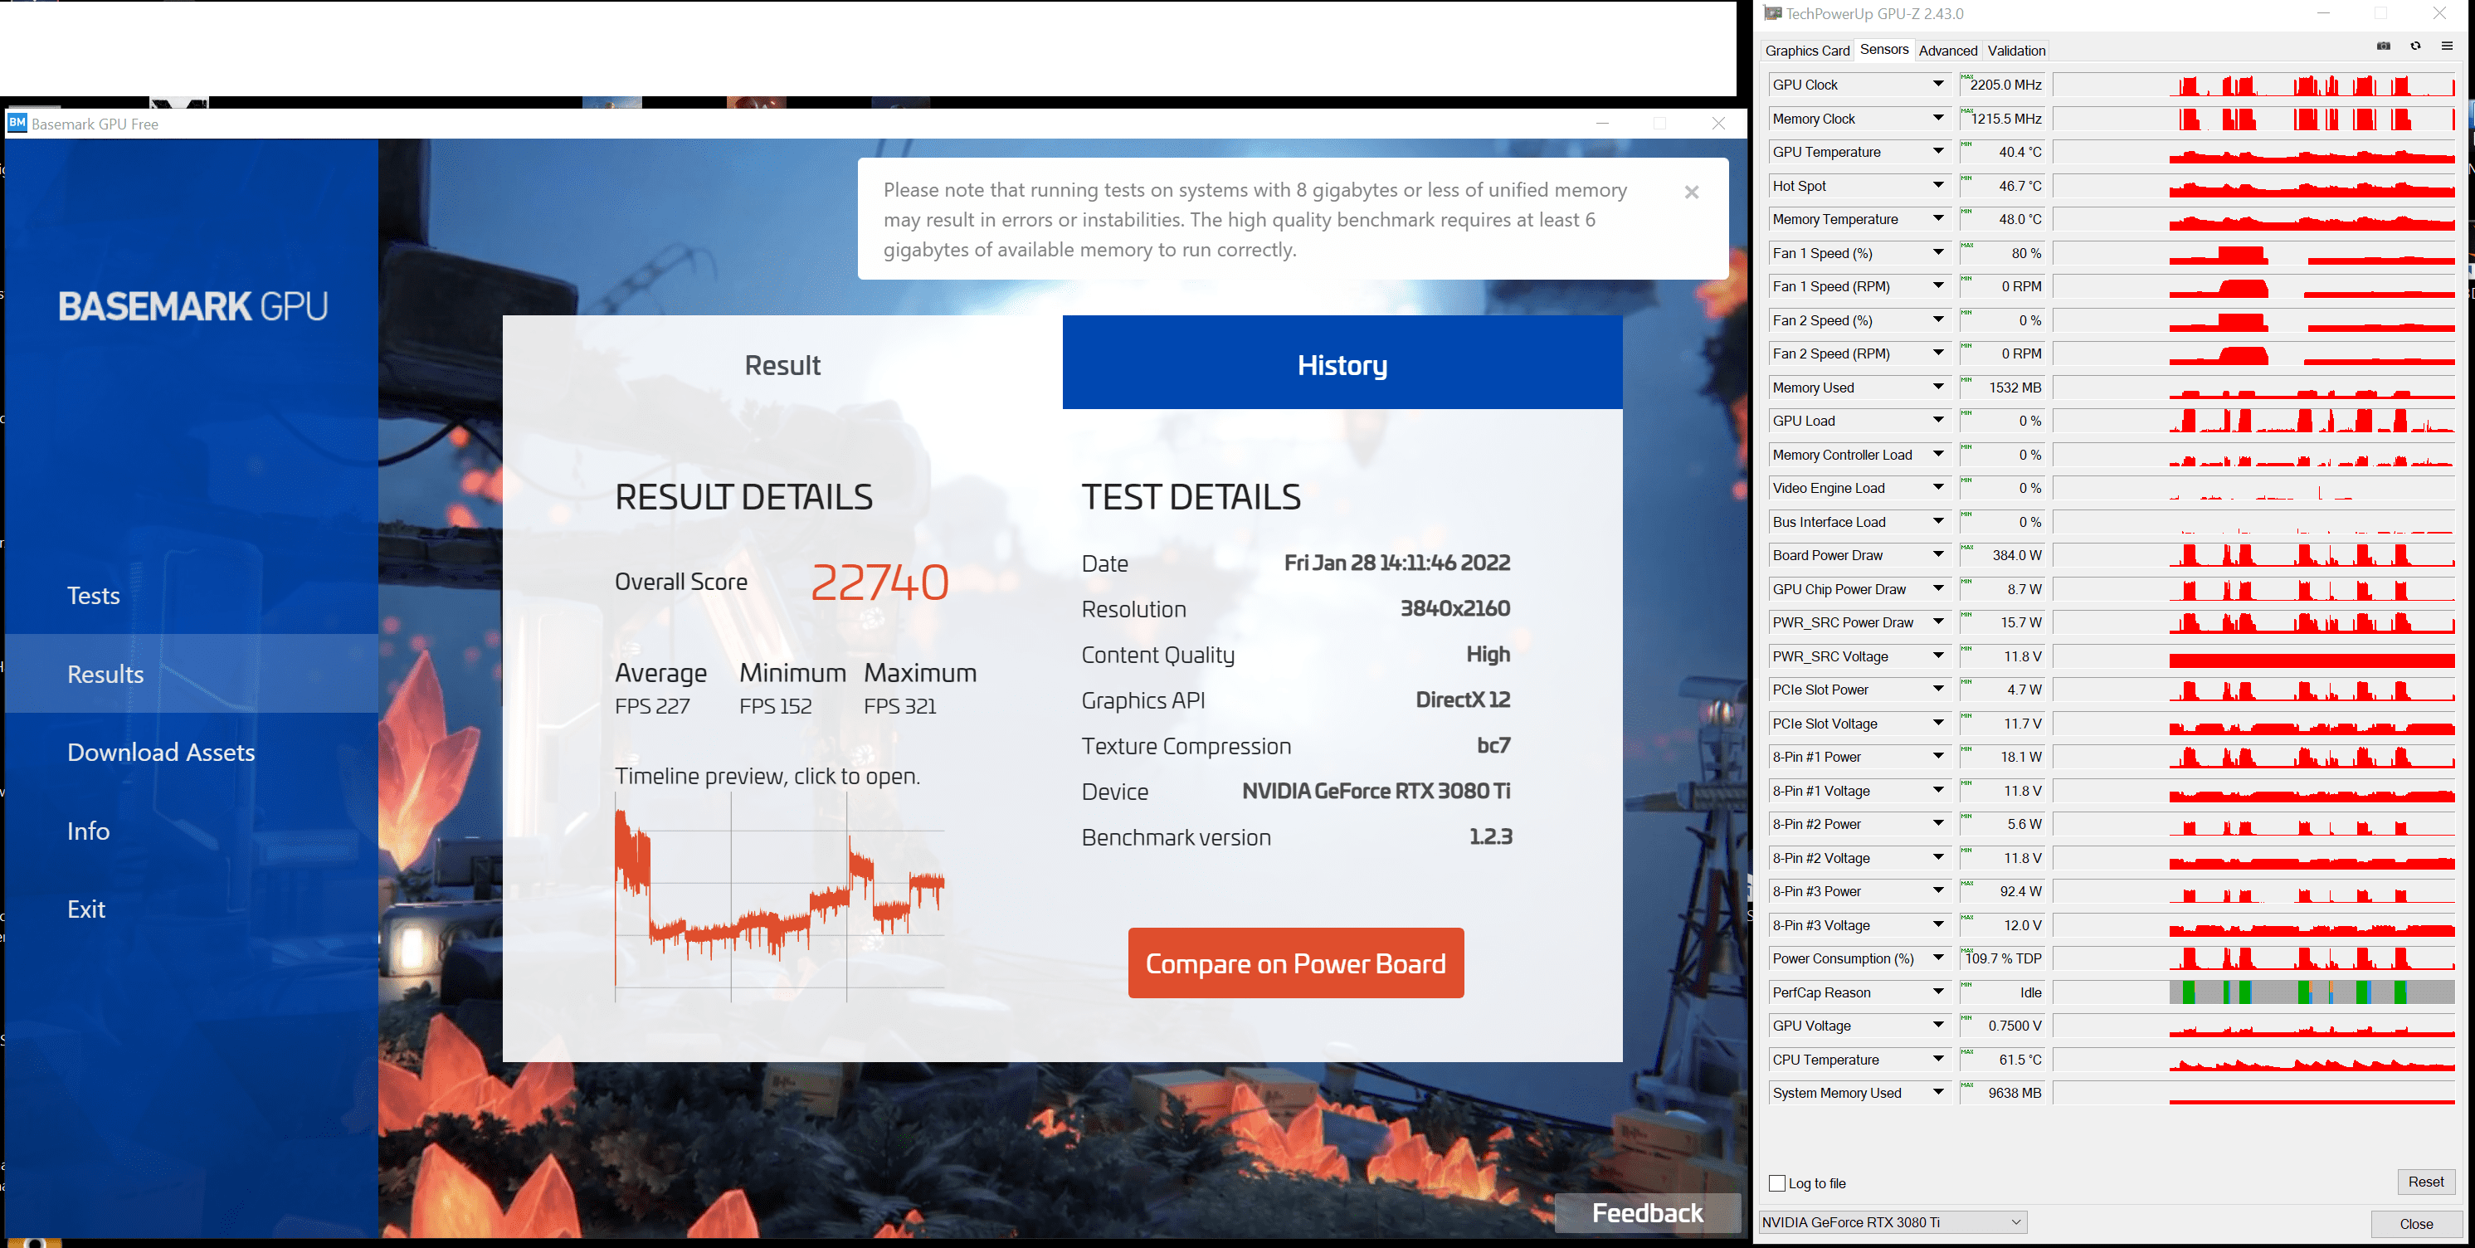
Task: Click the Board Power Draw 384.0 W value
Action: pos(2005,555)
